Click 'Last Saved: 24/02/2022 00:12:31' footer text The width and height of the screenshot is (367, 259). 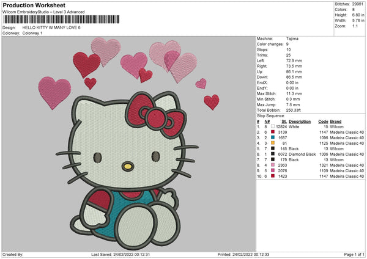coord(120,255)
